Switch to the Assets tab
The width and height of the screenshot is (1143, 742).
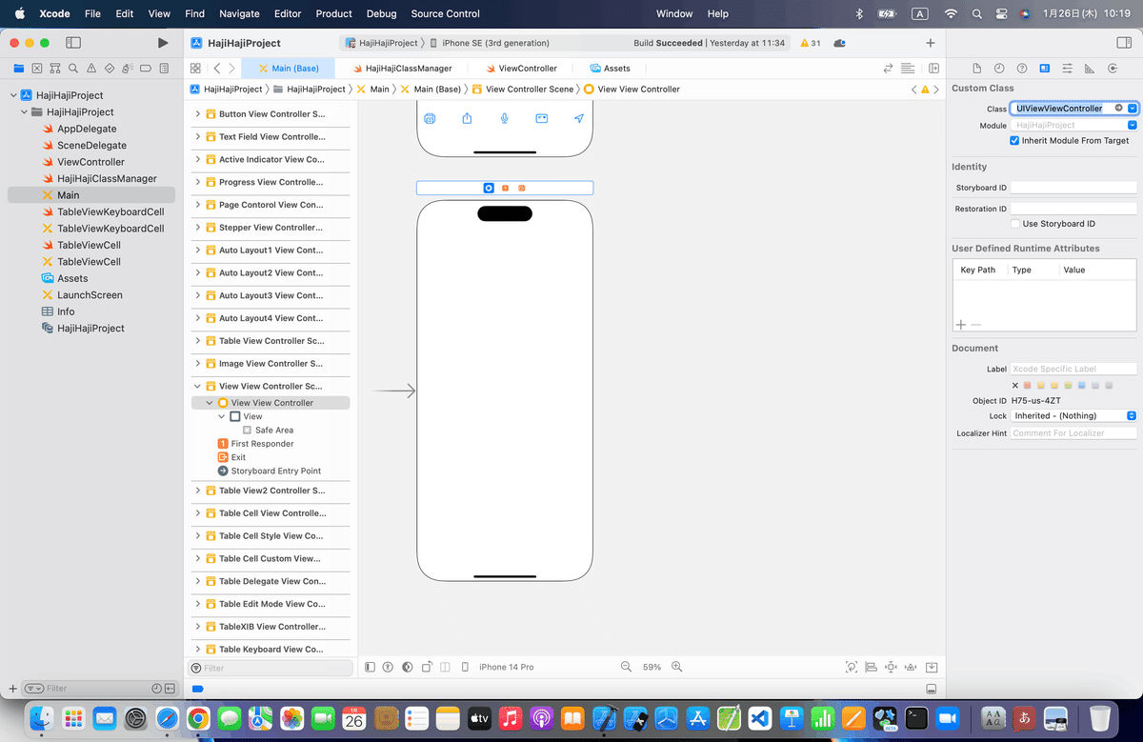611,69
